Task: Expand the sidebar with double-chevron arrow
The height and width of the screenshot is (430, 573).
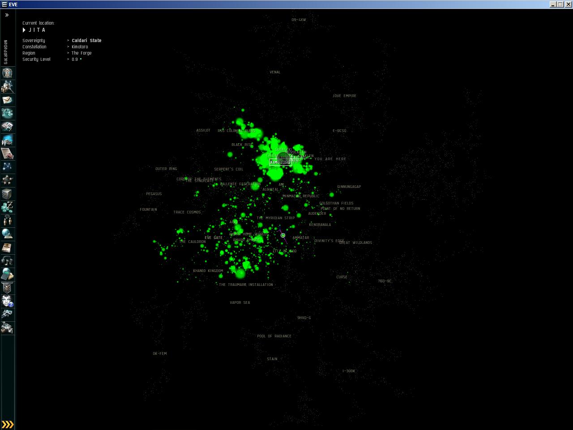Action: (x=7, y=15)
